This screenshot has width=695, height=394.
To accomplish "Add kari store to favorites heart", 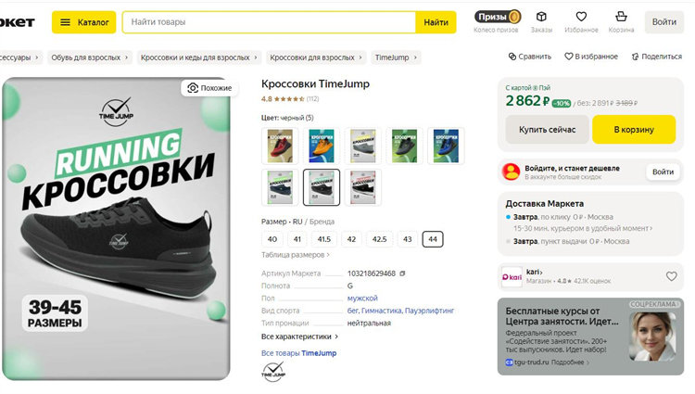I will pos(672,276).
